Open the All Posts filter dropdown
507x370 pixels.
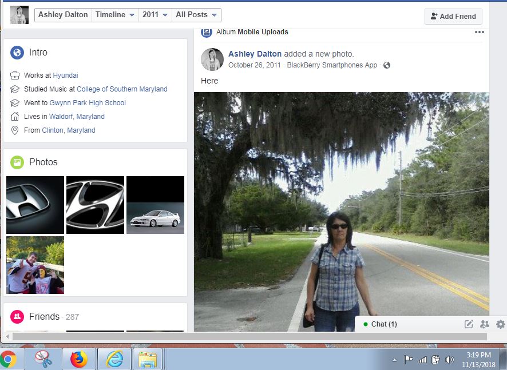pos(196,15)
